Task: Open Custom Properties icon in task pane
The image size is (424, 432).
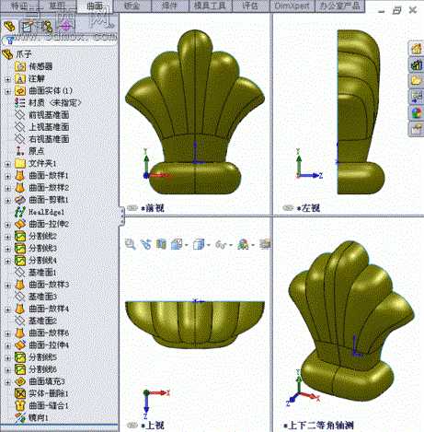Action: pyautogui.click(x=417, y=129)
